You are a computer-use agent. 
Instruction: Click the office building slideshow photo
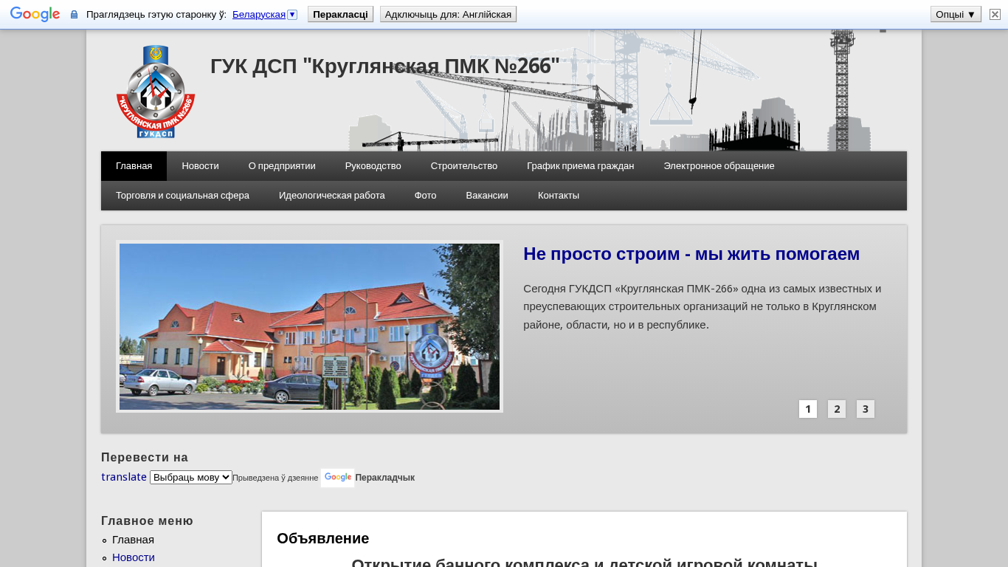pos(309,326)
